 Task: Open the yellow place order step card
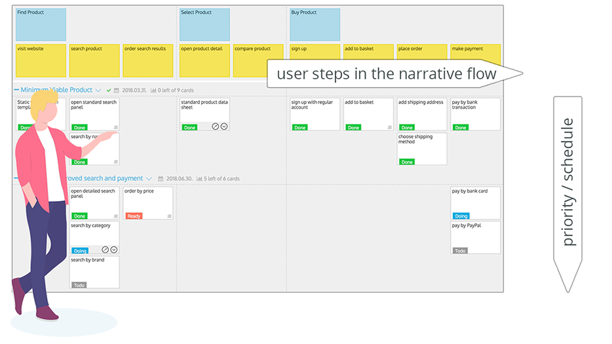[x=422, y=52]
